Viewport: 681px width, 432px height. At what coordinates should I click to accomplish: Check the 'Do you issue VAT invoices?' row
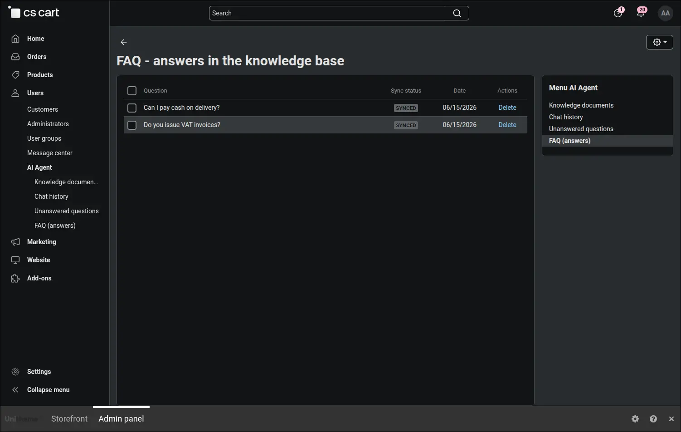coord(132,125)
